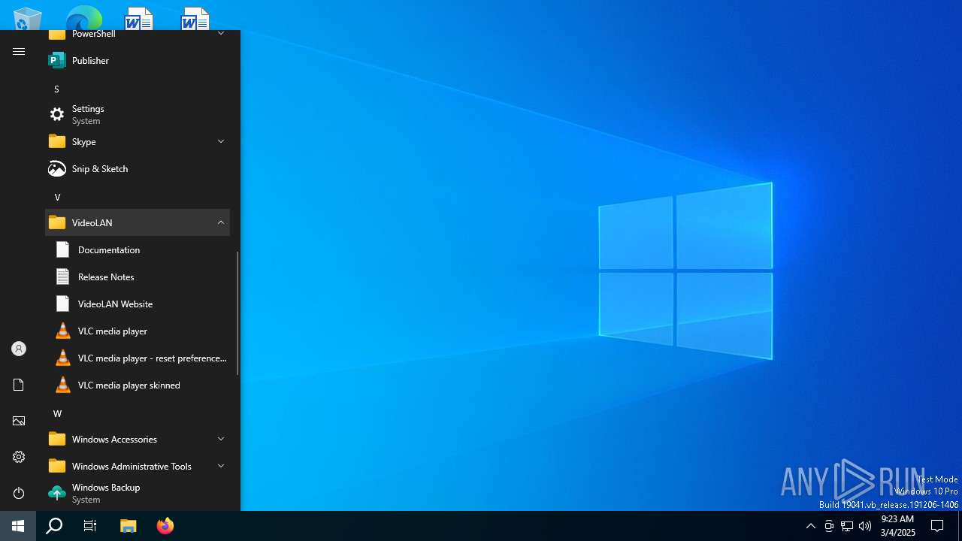Viewport: 962px width, 541px height.
Task: Click the Windows Start button
Action: point(18,526)
